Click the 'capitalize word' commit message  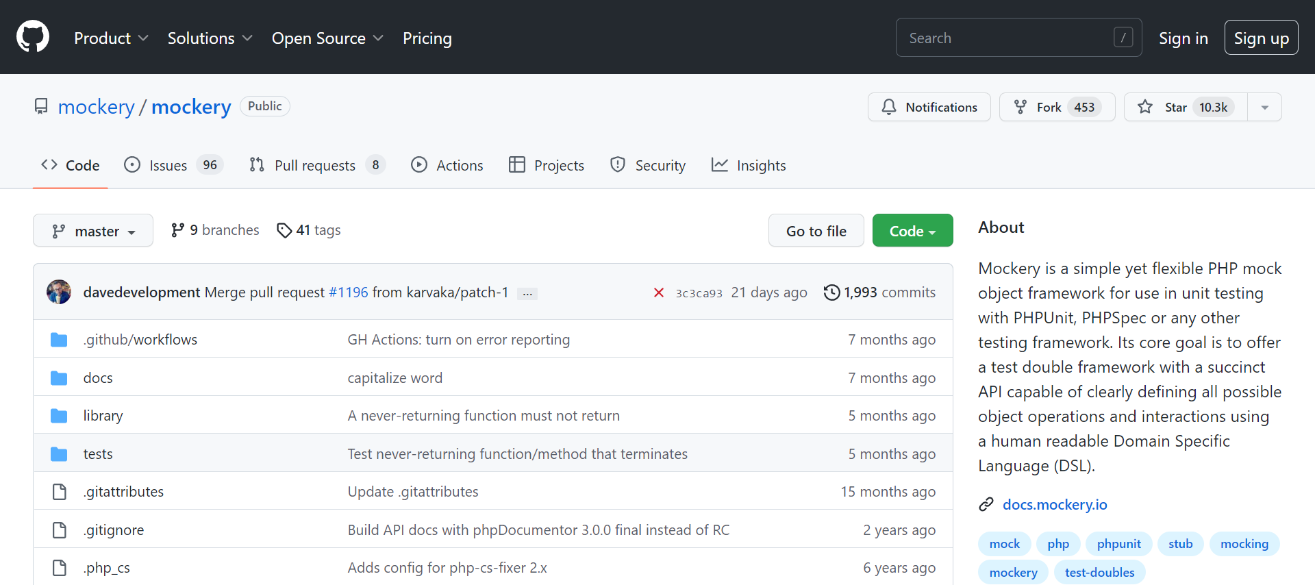click(x=395, y=378)
